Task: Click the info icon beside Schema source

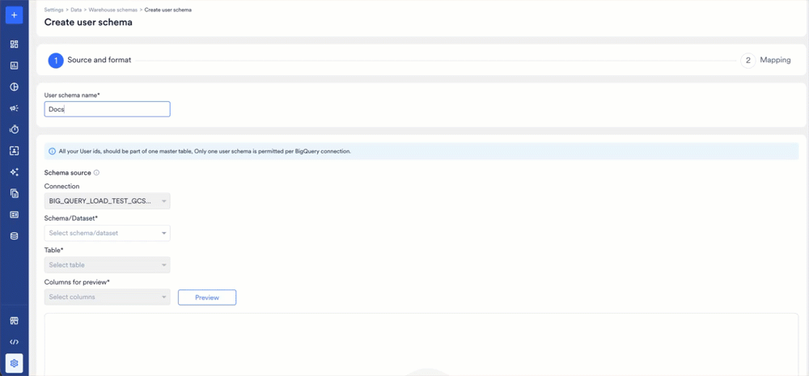Action: click(96, 173)
